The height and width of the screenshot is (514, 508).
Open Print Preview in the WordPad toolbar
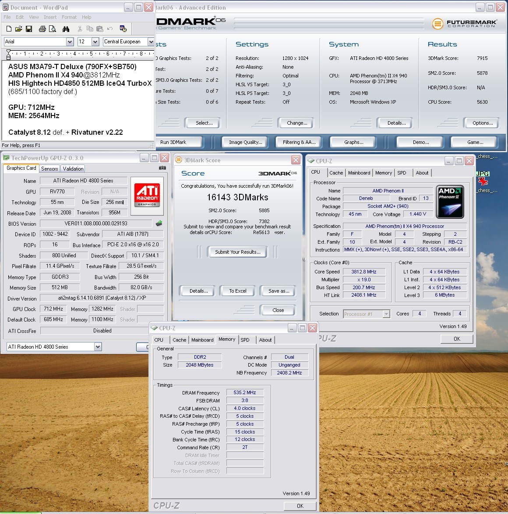point(53,29)
